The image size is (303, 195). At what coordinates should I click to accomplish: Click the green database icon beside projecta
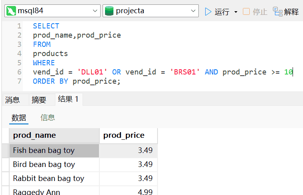(109, 11)
